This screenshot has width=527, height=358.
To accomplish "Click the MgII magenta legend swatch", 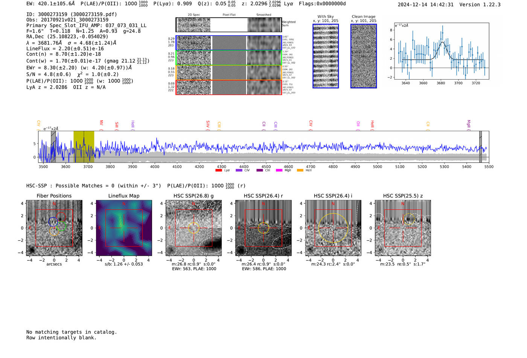I will (x=279, y=171).
